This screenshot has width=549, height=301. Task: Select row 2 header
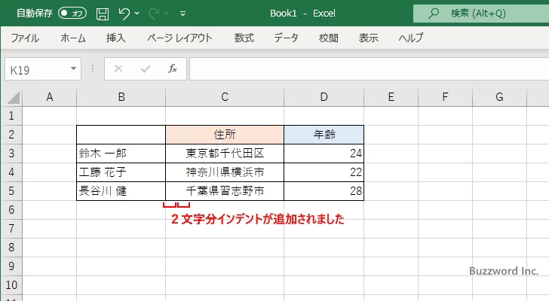click(11, 135)
